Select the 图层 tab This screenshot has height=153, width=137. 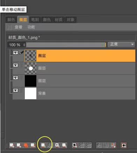pyautogui.click(x=23, y=20)
